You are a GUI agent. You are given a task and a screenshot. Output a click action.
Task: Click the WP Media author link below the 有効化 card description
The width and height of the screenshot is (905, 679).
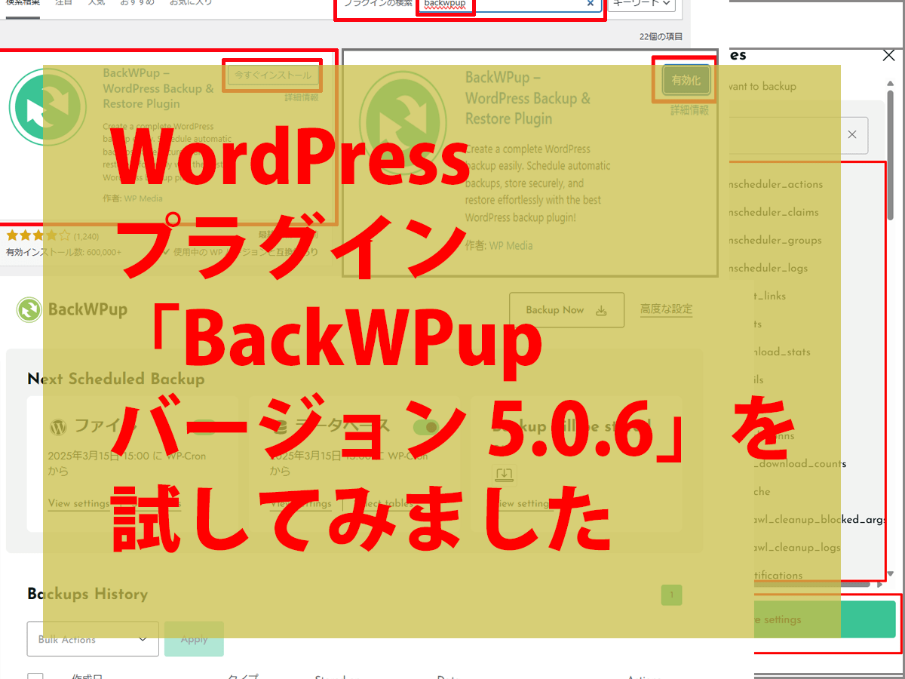point(511,246)
